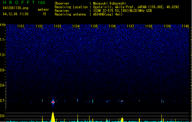The image size is (192, 122).
Task: Click the 'Receiving Location' field label
Action: point(71,7)
